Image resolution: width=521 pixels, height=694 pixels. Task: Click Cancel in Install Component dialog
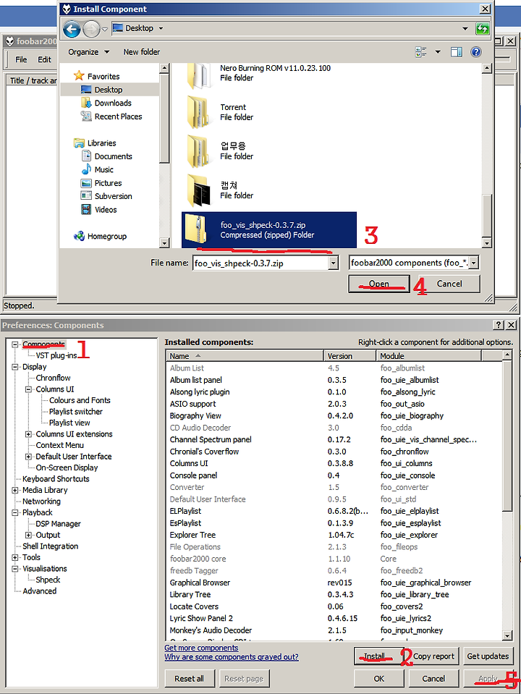[x=449, y=284]
